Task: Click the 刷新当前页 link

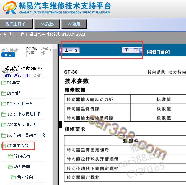Action: click(x=158, y=52)
